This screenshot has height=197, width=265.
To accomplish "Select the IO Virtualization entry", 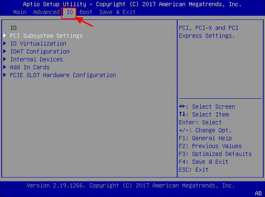I will click(38, 43).
